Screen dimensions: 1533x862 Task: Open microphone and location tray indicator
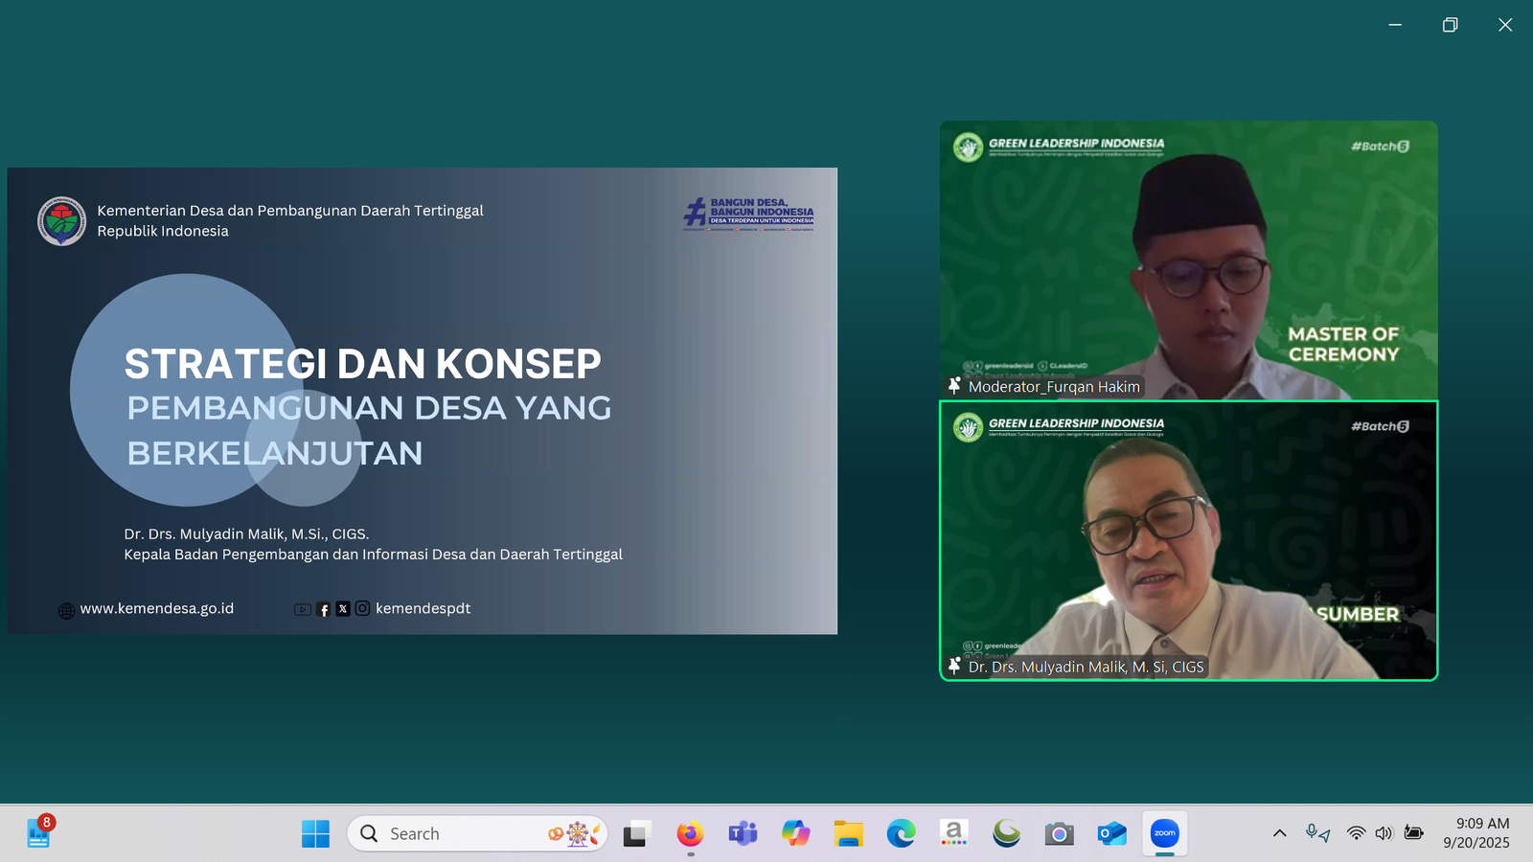pyautogui.click(x=1317, y=833)
